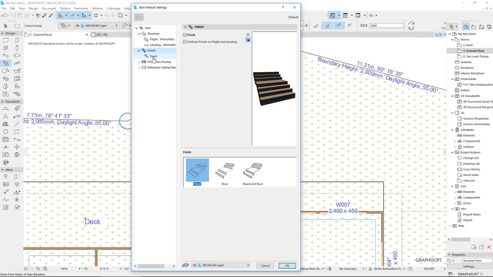Open the View Map icon in the Navigator
This screenshot has width=493, height=277.
(473, 27)
